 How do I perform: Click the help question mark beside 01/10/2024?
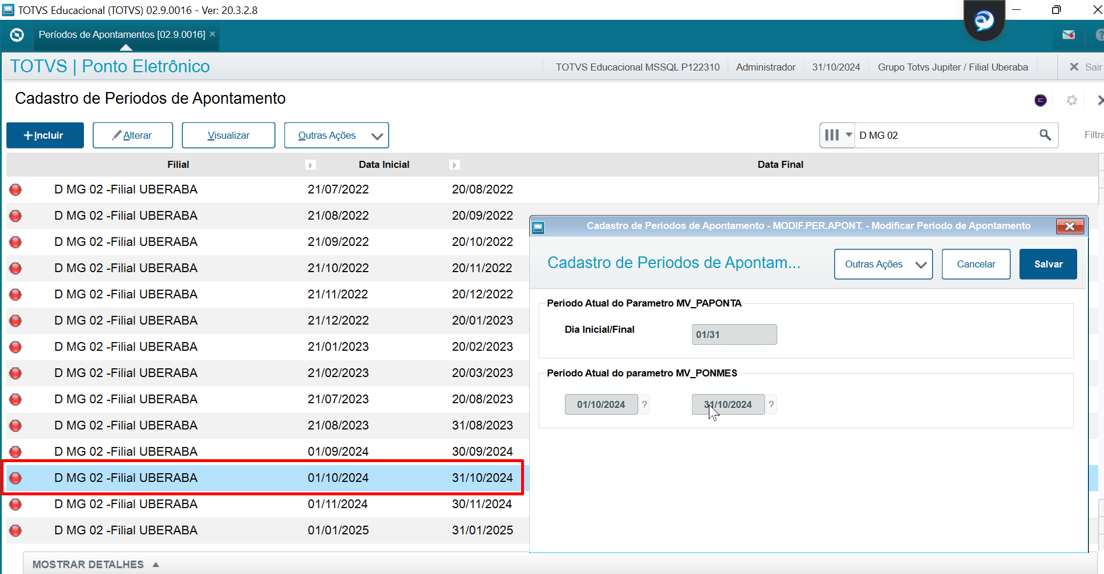coord(644,404)
